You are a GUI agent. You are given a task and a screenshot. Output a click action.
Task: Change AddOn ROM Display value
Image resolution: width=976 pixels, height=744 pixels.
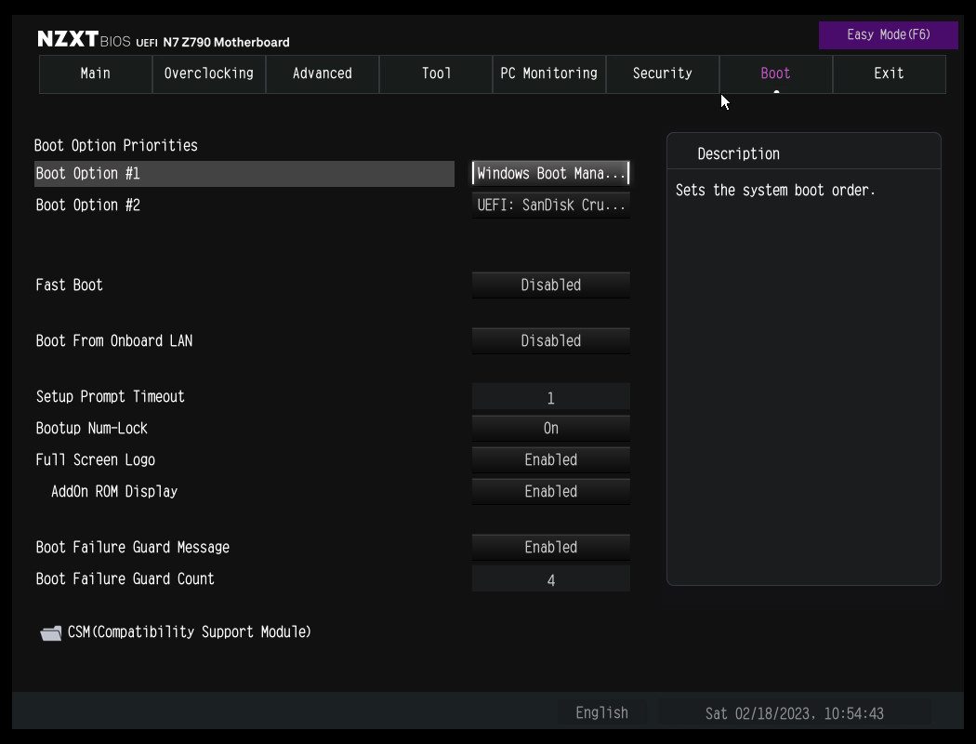[551, 492]
